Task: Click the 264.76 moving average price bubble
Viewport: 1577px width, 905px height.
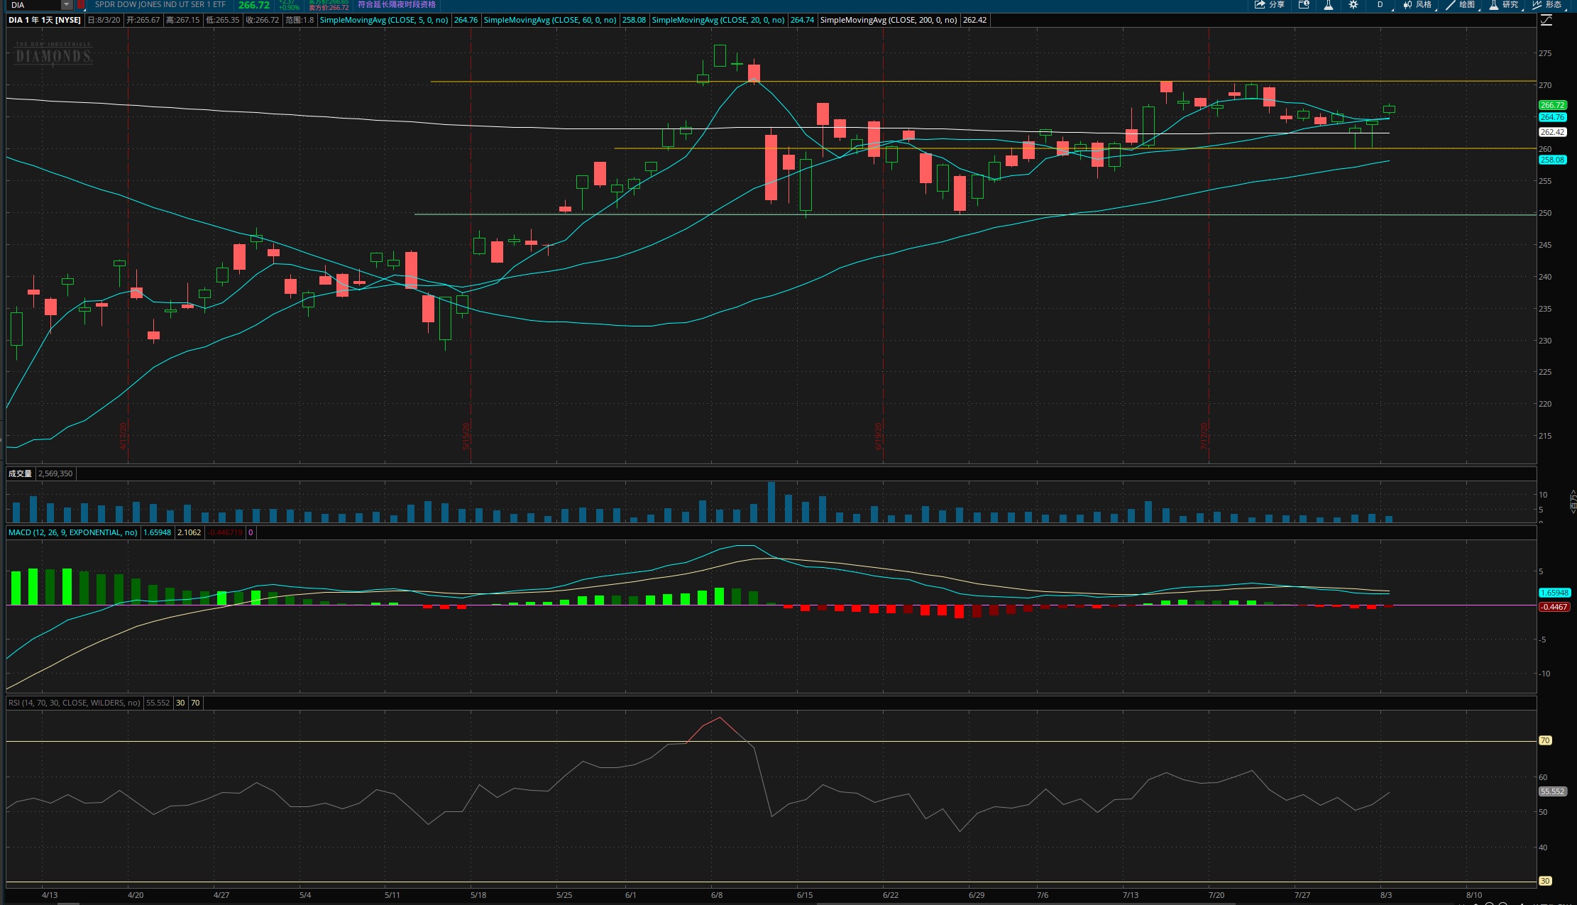Action: click(x=1552, y=117)
